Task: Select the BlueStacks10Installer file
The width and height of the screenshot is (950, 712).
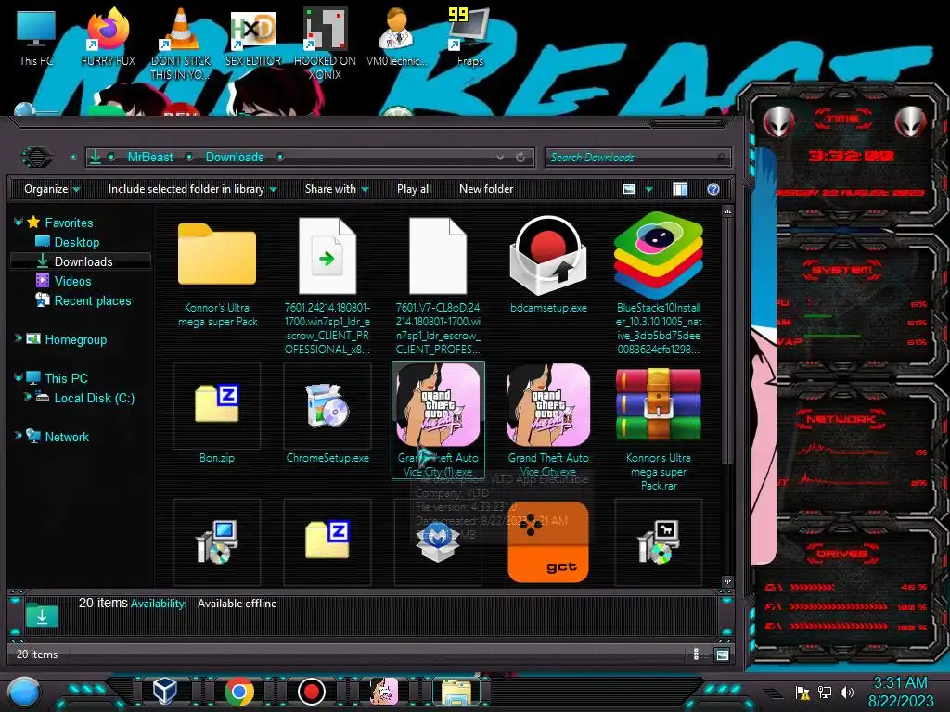Action: [x=659, y=284]
